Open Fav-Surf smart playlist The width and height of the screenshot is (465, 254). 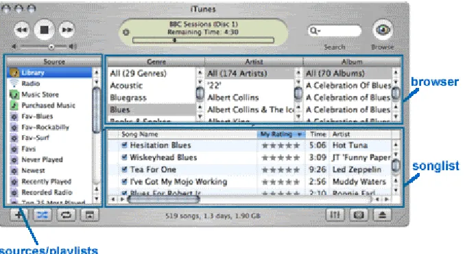(x=49, y=138)
